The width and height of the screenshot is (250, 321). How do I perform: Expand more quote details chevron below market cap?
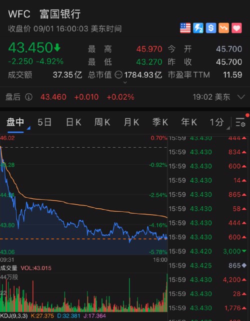pos(125,83)
